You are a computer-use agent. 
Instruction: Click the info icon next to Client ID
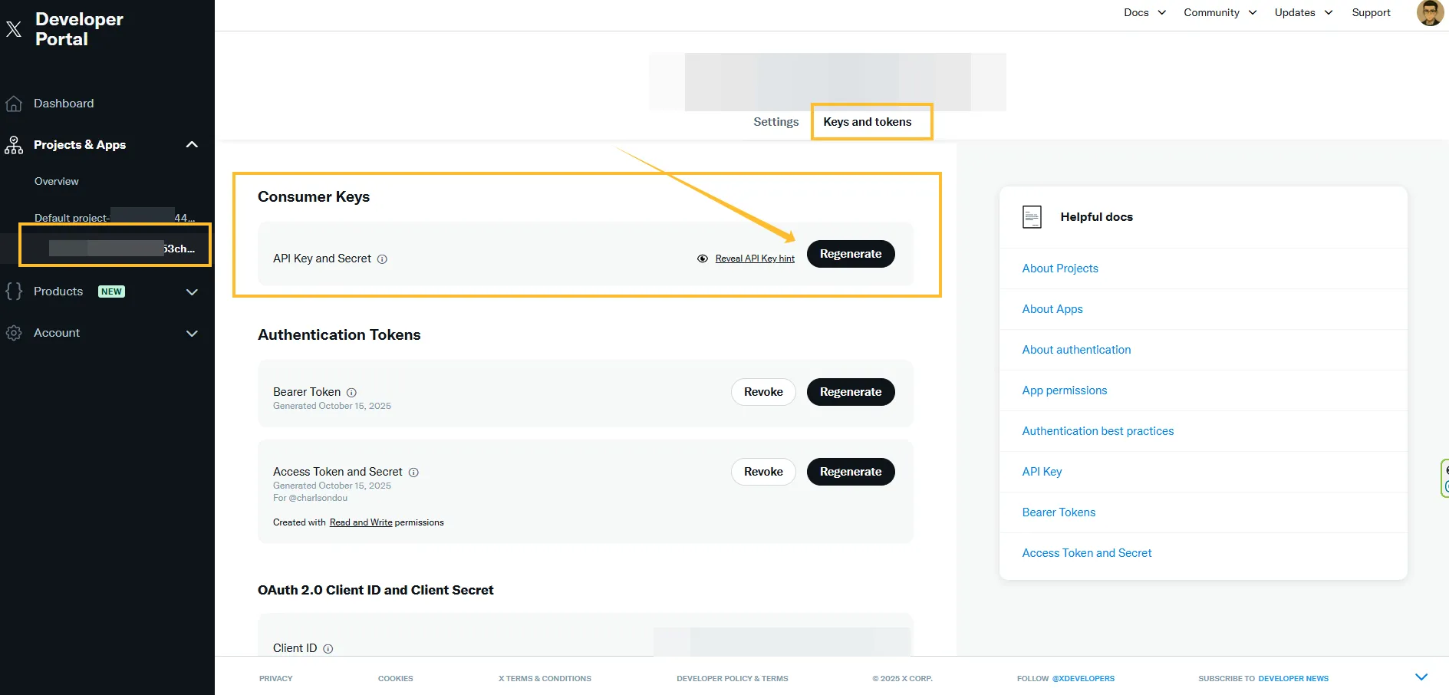click(x=328, y=649)
